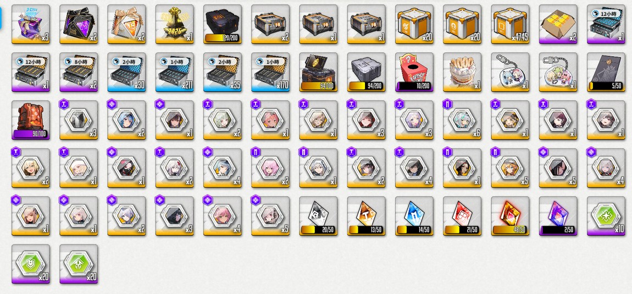Viewport: 632px width, 294px height.
Task: Choose the 2小時 case with x35 count
Action: pyautogui.click(x=223, y=72)
